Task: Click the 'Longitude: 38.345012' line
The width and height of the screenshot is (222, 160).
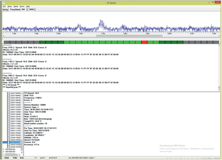Action: click(x=35, y=135)
